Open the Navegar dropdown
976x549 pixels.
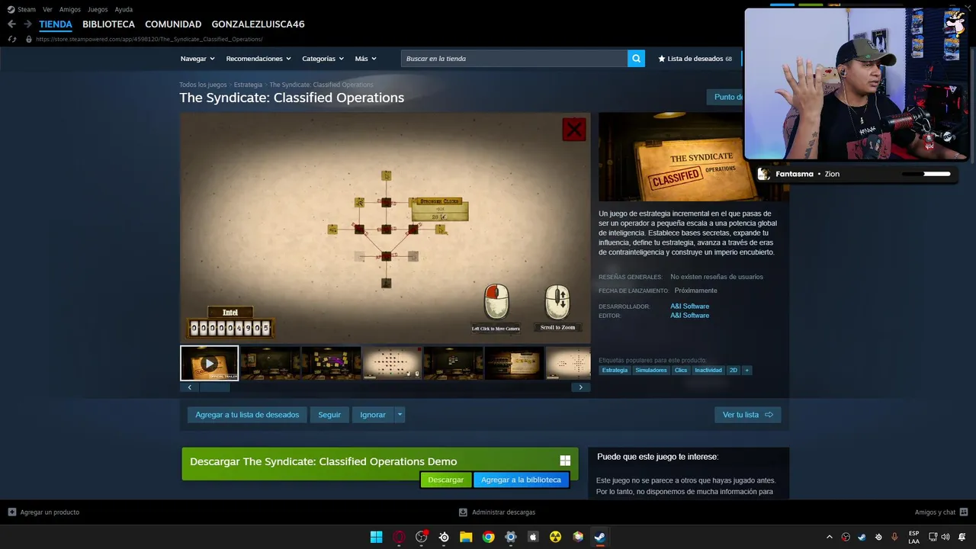197,59
